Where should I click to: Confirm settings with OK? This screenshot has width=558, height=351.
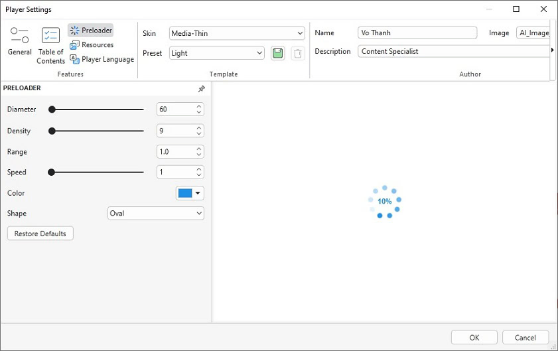(x=474, y=338)
